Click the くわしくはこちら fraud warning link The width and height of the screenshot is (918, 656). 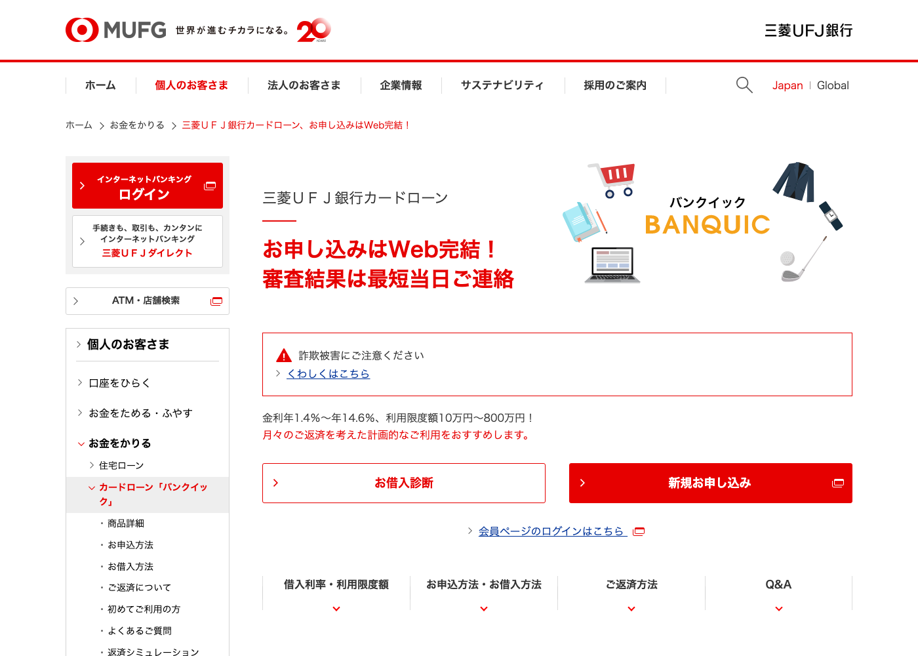tap(328, 374)
